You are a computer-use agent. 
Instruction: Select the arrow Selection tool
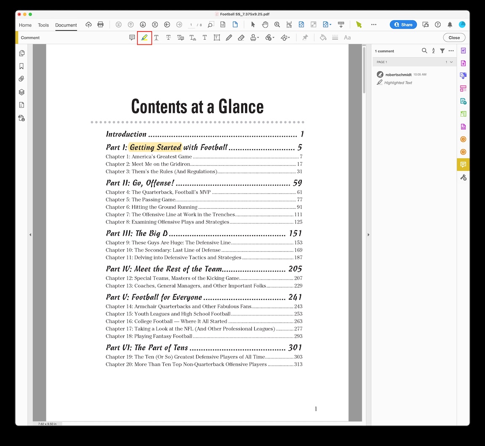(x=253, y=24)
